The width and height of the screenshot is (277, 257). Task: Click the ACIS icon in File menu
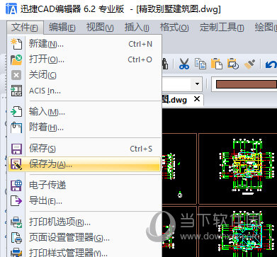pyautogui.click(x=16, y=91)
